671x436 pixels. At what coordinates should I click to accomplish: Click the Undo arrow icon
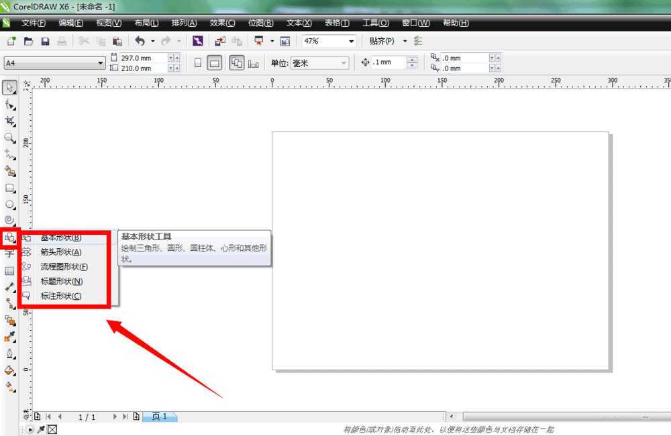(x=140, y=42)
